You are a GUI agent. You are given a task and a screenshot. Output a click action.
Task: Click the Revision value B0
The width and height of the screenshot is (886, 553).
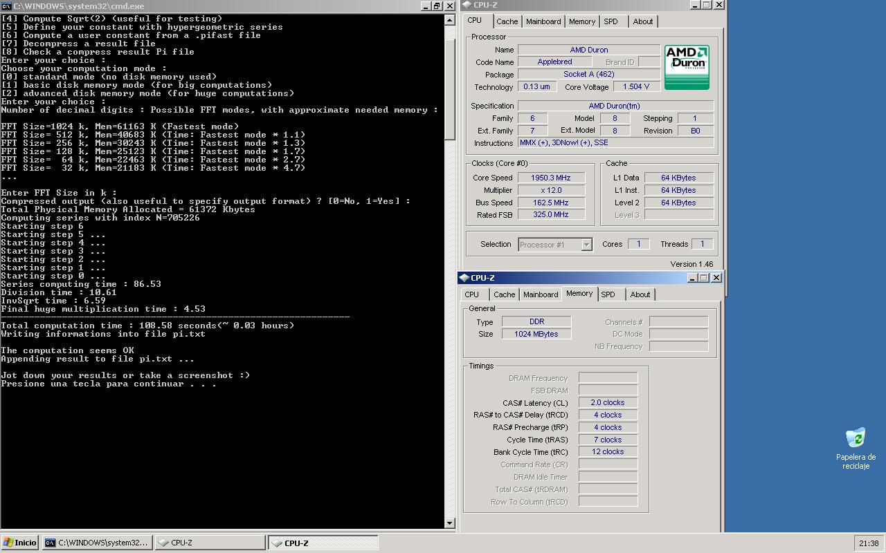tap(695, 130)
